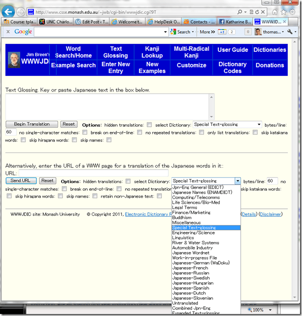Click Jim Breen's portrait photo

[14, 60]
